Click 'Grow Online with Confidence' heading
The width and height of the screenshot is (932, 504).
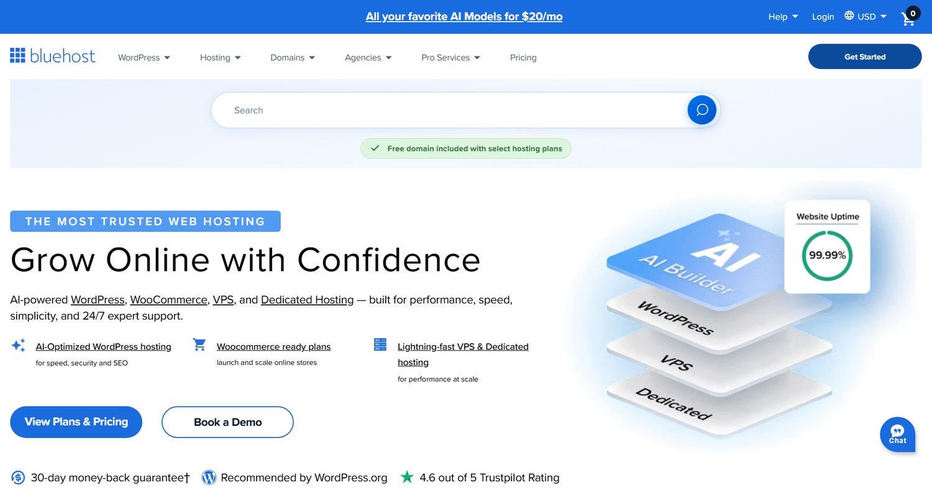click(245, 259)
